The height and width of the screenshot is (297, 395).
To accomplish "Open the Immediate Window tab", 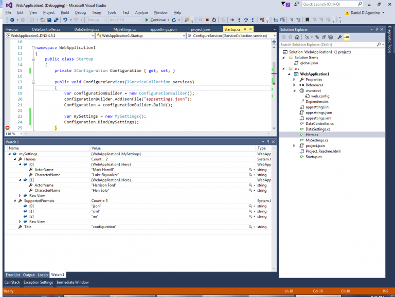I will pos(73,283).
